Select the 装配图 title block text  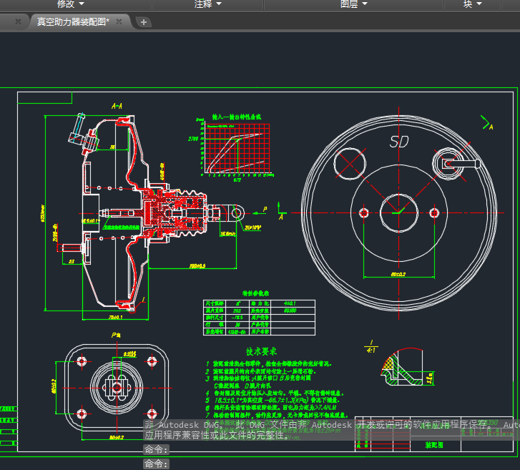pos(434,445)
